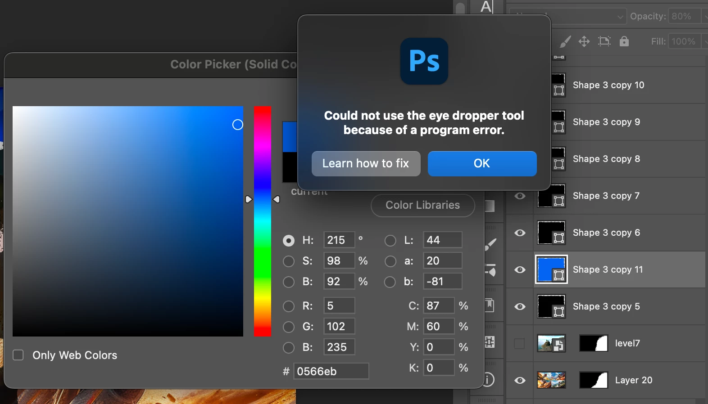
Task: Select the H hue radio button
Action: pos(289,241)
